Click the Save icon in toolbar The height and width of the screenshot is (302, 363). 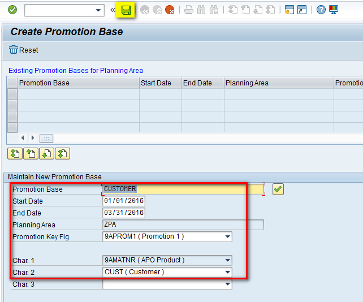point(127,10)
